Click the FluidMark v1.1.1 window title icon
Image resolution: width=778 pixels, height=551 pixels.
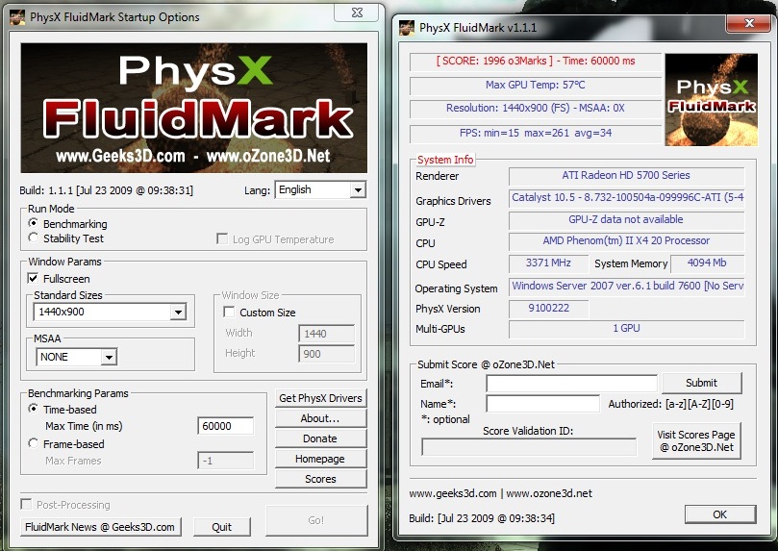(x=407, y=28)
